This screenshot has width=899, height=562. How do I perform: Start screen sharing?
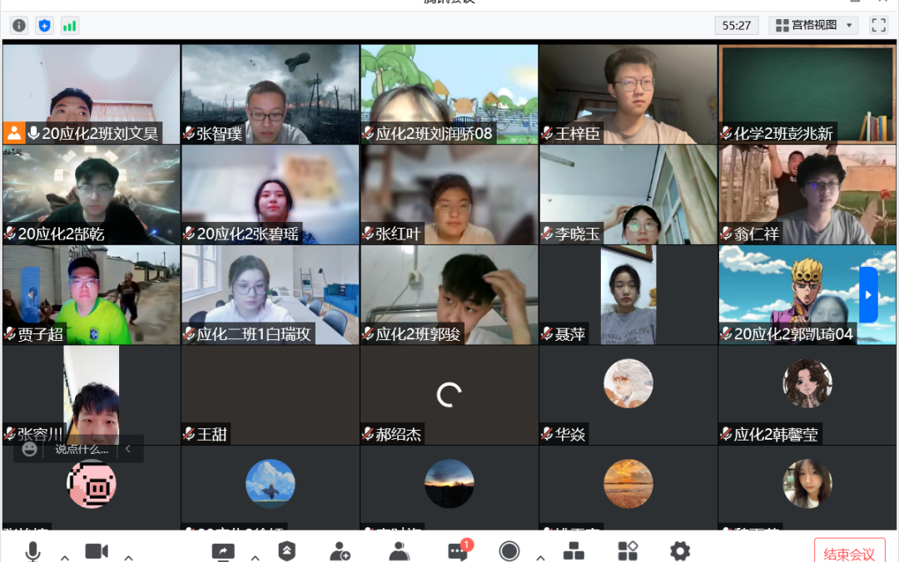(x=223, y=551)
